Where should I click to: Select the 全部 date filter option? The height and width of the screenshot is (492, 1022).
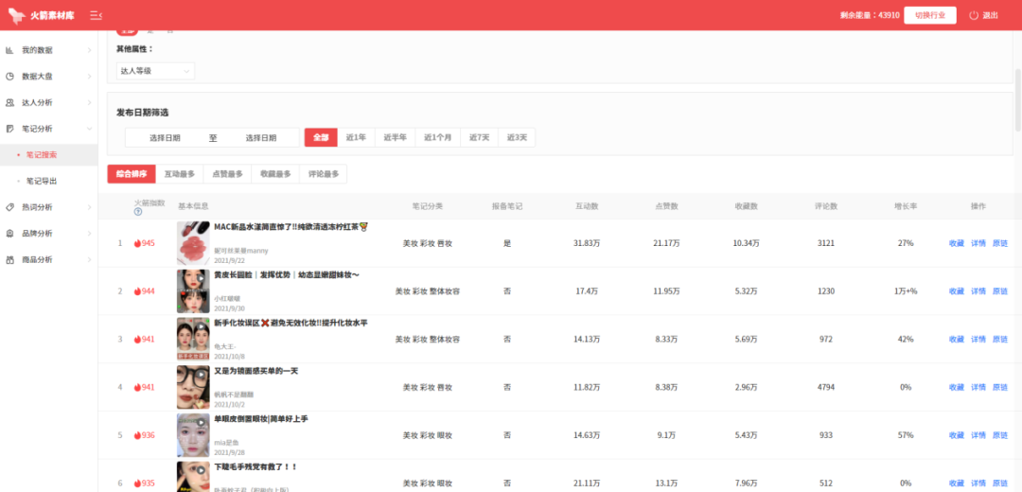coord(321,137)
